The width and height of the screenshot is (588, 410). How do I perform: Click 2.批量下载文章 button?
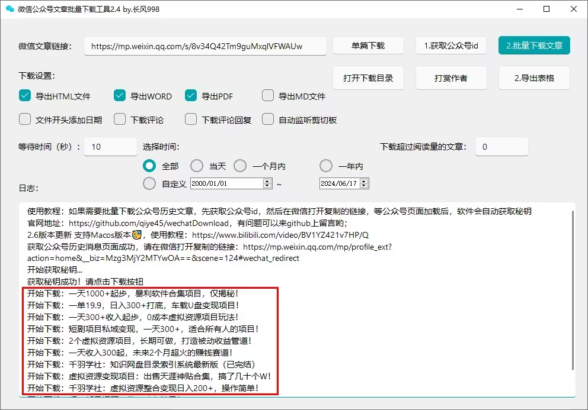point(534,46)
